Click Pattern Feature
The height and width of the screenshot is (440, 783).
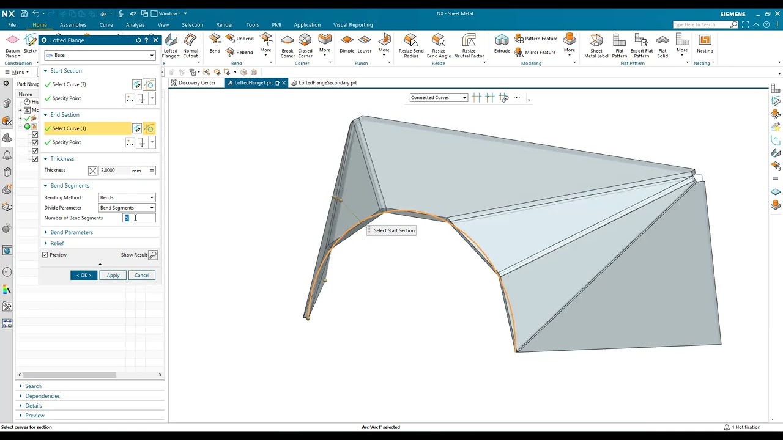(536, 38)
